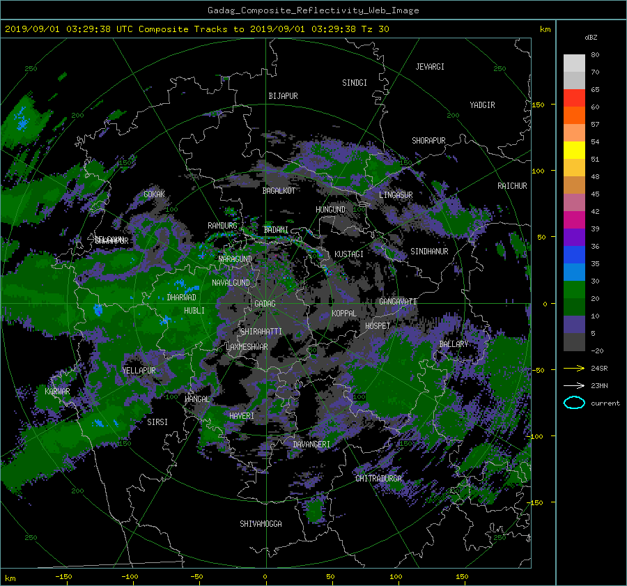Click the 'Tz 30' threshold text in header
Screen dimensions: 627x586
click(x=375, y=29)
